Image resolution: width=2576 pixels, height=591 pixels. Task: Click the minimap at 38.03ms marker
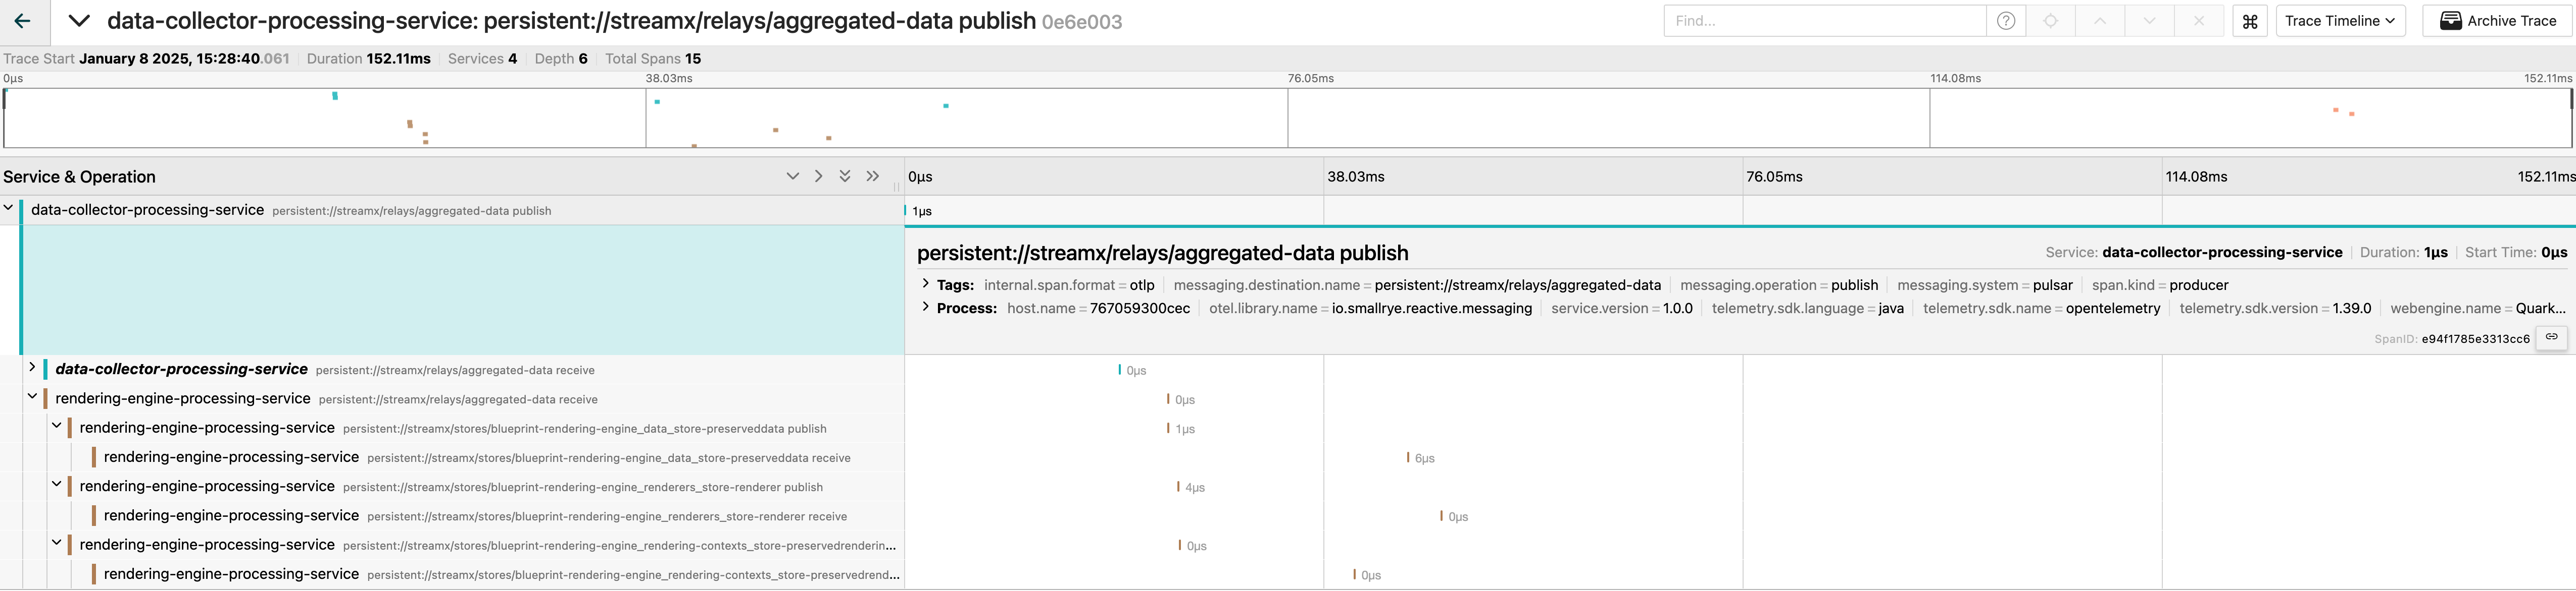(646, 118)
